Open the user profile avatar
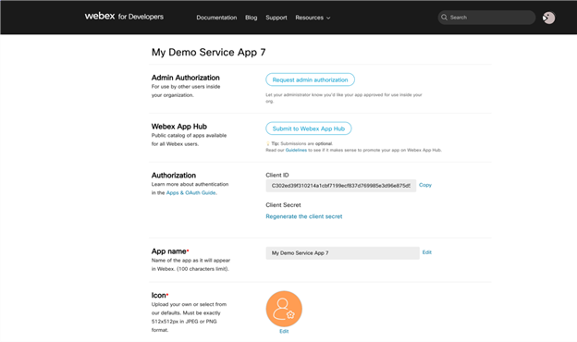This screenshot has height=342, width=577. (548, 18)
